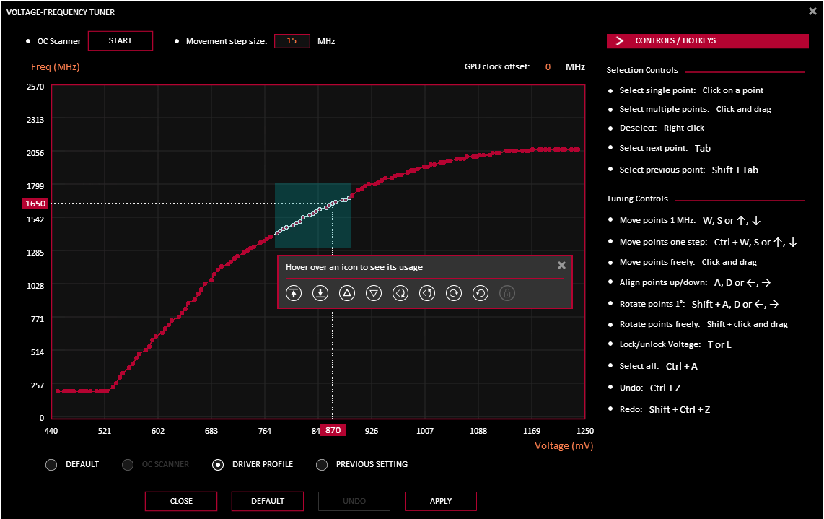824x519 pixels.
Task: Select the PREVIOUS SETTING radio button
Action: tap(322, 465)
